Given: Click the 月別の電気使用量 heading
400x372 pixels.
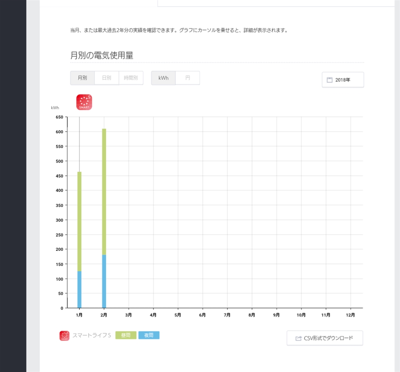Looking at the screenshot, I should 102,55.
